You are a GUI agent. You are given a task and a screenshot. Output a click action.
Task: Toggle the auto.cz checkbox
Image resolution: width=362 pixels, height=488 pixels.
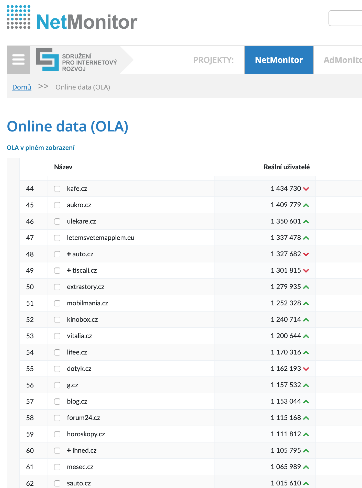point(57,254)
